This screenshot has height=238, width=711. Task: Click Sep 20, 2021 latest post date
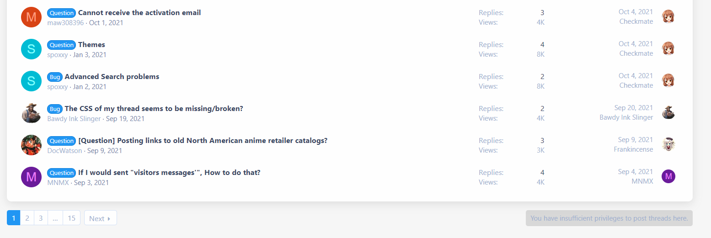coord(633,108)
